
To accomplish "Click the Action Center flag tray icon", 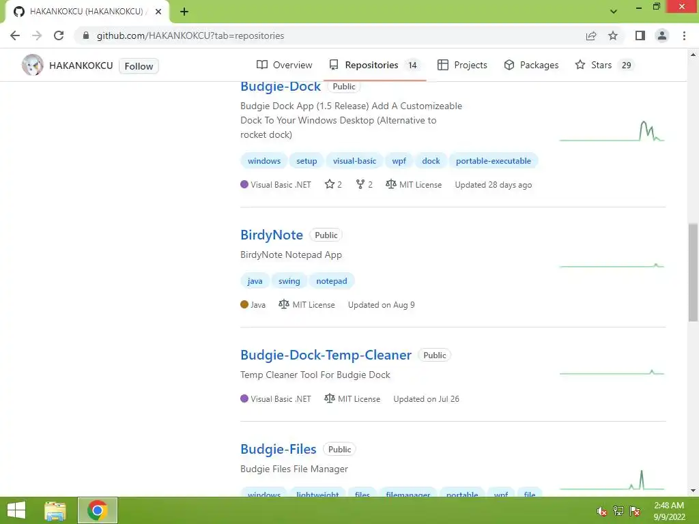I will tap(635, 511).
